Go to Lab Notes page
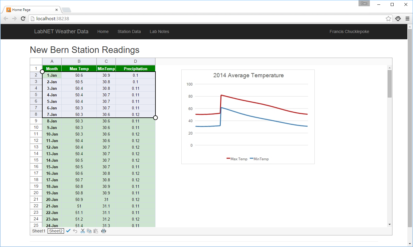The height and width of the screenshot is (247, 413). coord(159,32)
